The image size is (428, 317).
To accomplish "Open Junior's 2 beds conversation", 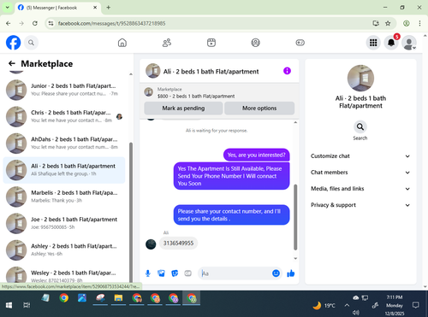I will (64, 90).
